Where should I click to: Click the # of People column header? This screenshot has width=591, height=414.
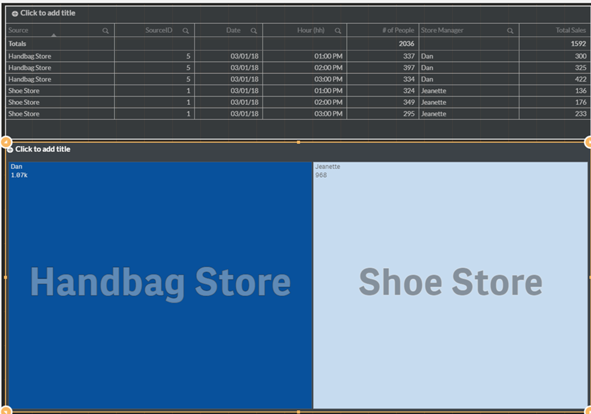click(x=398, y=30)
